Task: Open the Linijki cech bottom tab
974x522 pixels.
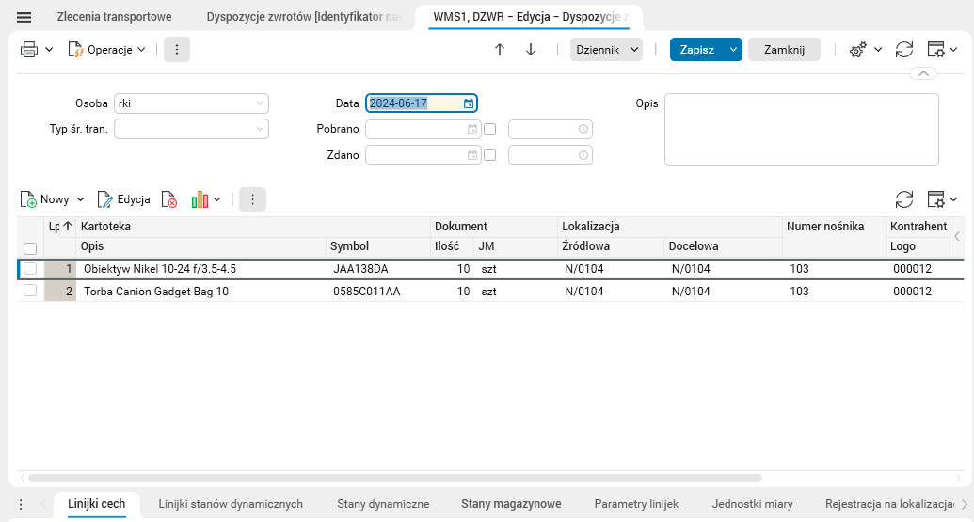Action: (x=96, y=504)
